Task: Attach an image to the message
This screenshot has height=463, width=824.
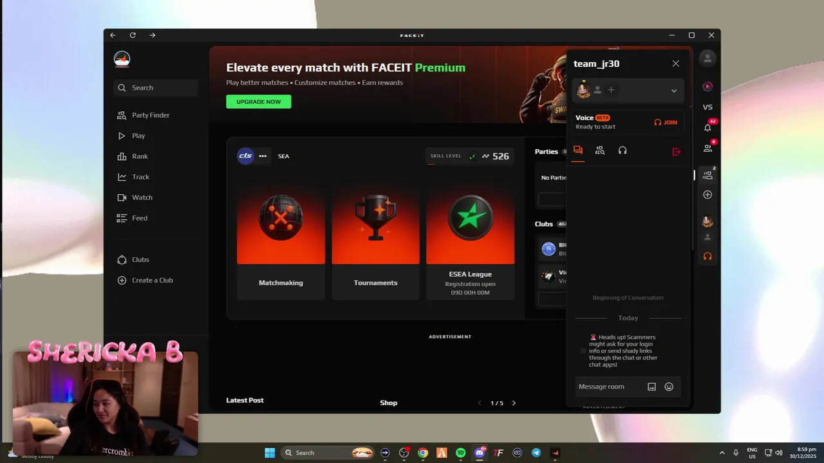Action: [651, 386]
